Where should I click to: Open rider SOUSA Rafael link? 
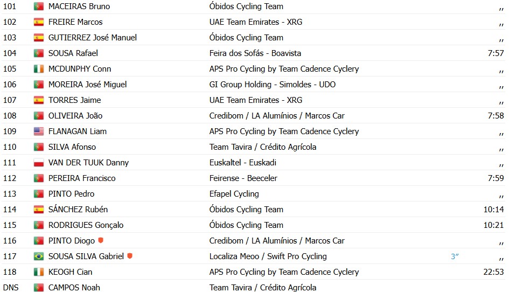pos(73,53)
